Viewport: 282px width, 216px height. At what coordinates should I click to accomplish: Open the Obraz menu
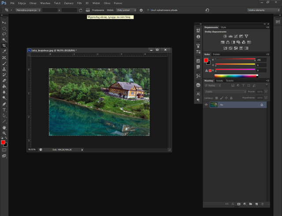[x=33, y=3]
